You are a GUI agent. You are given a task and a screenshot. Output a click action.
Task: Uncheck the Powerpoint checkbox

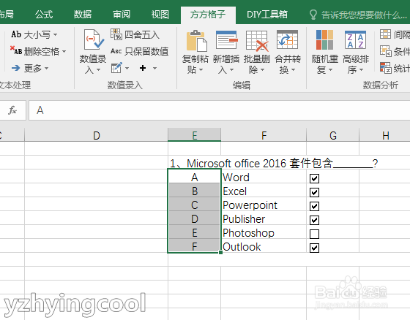click(314, 206)
